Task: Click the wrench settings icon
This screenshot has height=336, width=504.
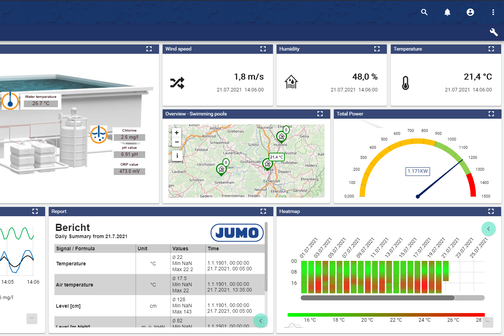Action: (x=494, y=32)
